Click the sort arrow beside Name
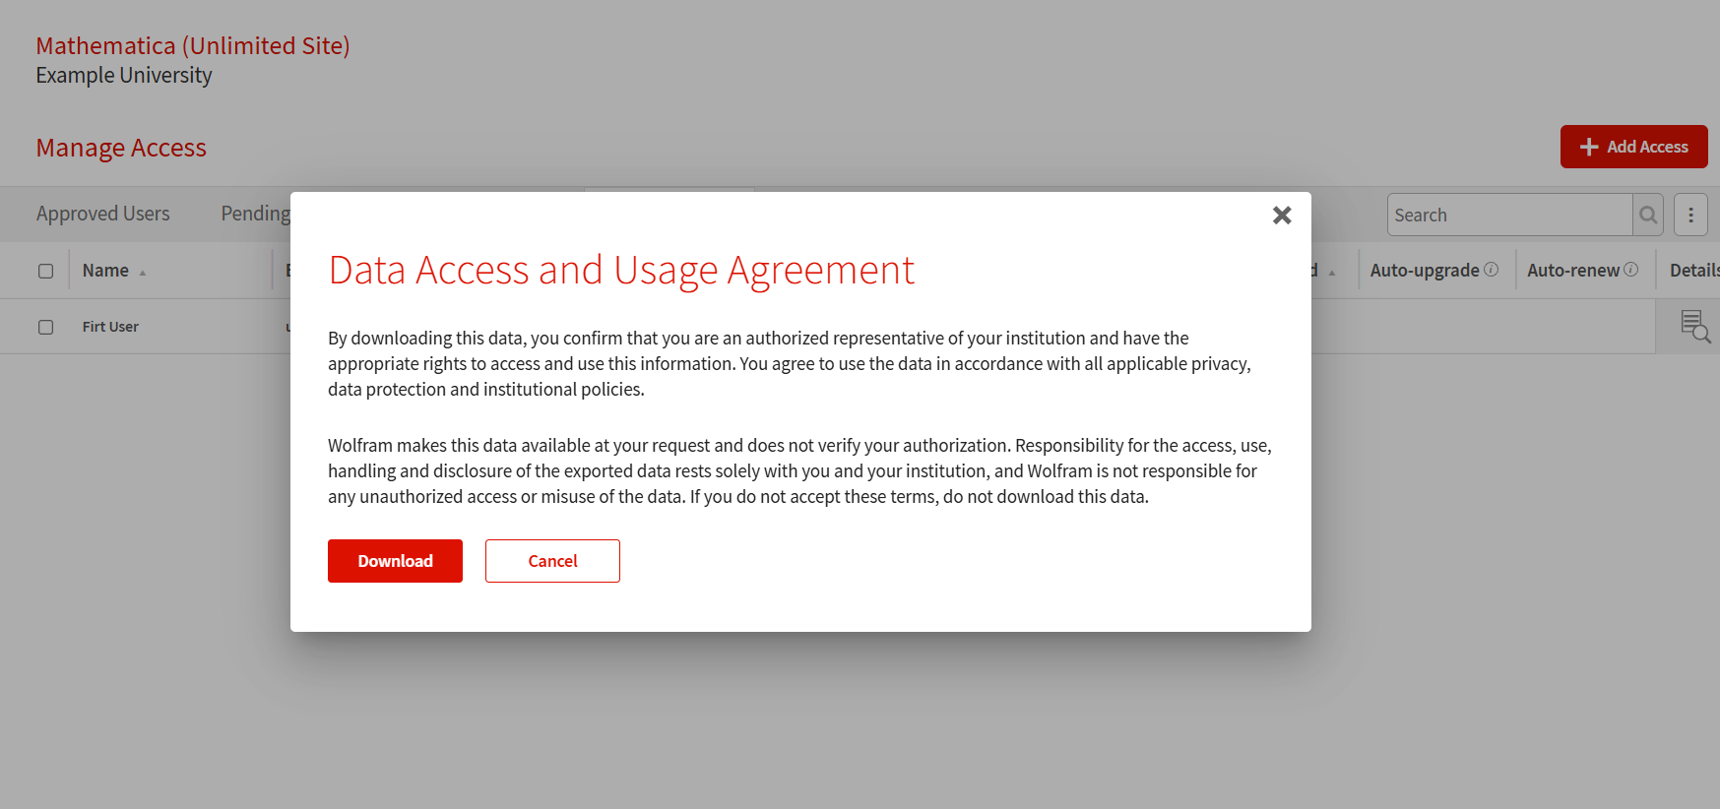The height and width of the screenshot is (809, 1720). tap(143, 273)
